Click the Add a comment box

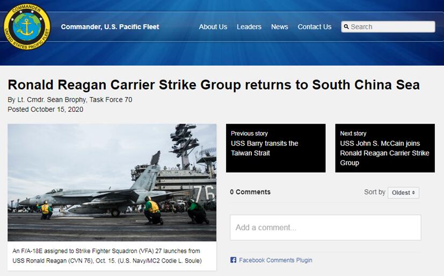click(325, 228)
